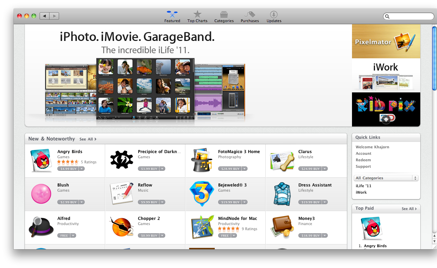The image size is (437, 268).
Task: Click the vertical scrollbar thumb
Action: click(435, 58)
